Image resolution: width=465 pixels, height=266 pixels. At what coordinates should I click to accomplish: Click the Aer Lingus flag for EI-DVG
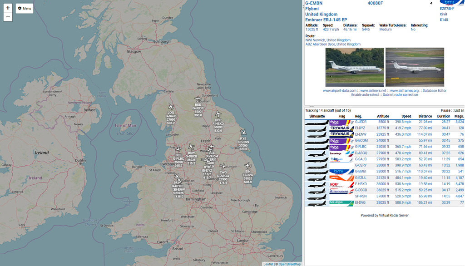tap(342, 202)
